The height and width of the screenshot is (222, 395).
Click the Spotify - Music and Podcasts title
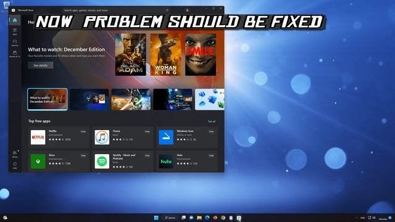pos(124,157)
